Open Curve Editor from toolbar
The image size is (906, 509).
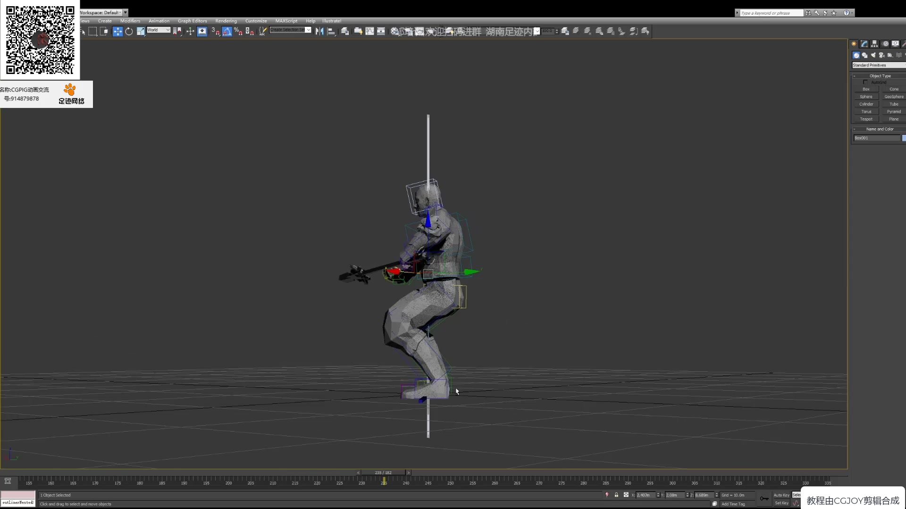click(370, 32)
